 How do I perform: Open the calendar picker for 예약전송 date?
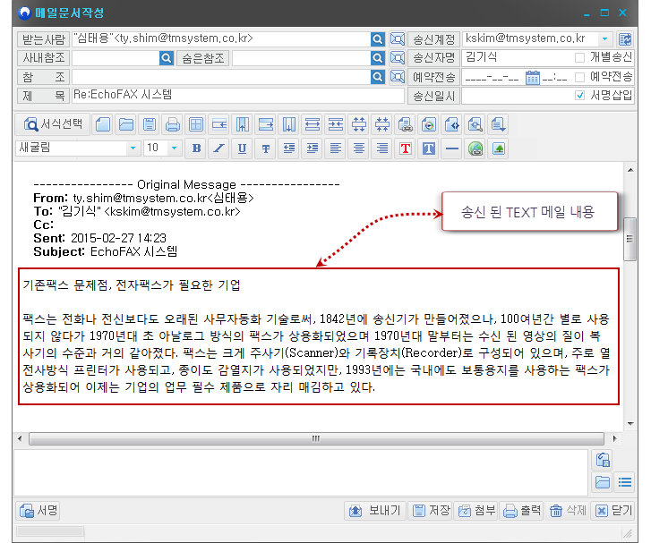[x=532, y=77]
